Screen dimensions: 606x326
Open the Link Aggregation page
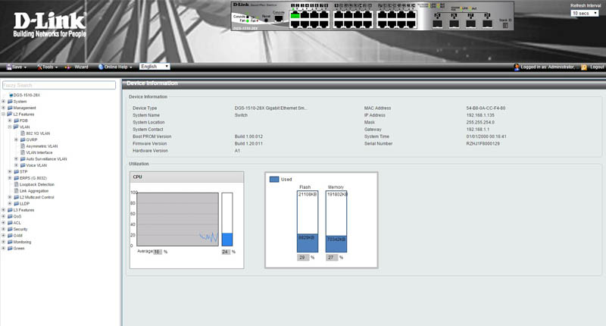(x=34, y=190)
